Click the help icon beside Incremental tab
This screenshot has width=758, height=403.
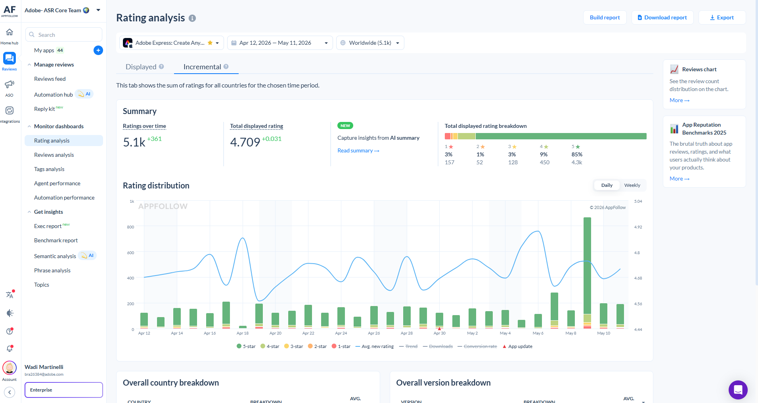226,67
